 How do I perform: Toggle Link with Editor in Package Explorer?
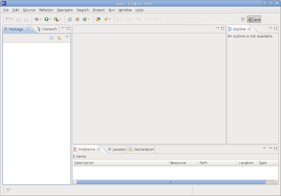pyautogui.click(x=59, y=38)
